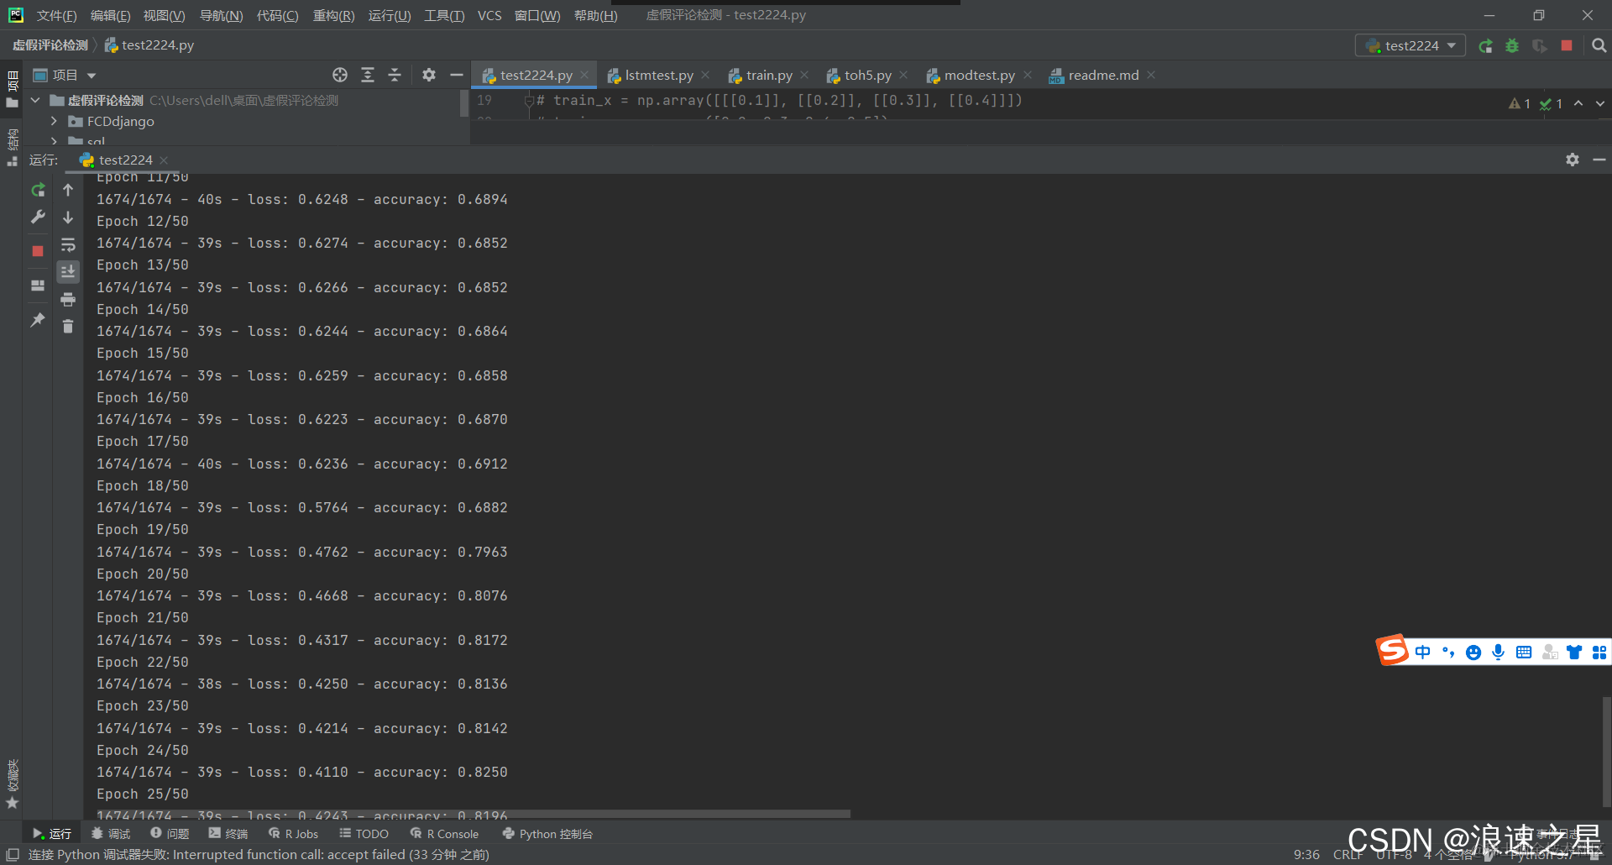Open the 项目 view selector dropdown
1612x865 pixels.
[x=65, y=76]
